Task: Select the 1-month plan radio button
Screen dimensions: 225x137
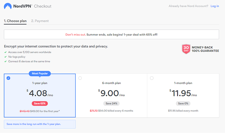Action: pyautogui.click(x=152, y=78)
